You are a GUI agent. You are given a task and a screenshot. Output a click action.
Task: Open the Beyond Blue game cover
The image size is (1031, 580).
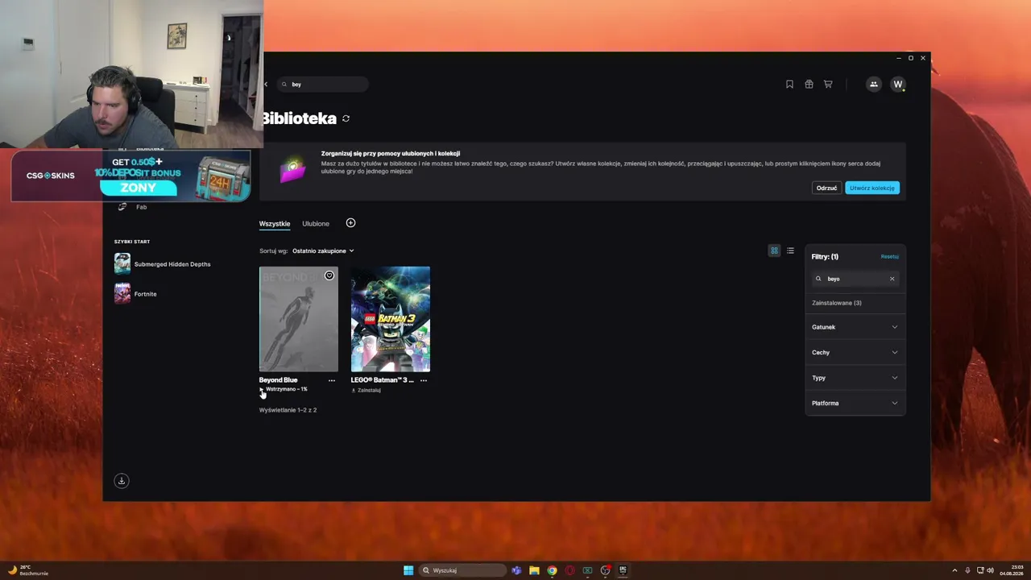click(299, 319)
